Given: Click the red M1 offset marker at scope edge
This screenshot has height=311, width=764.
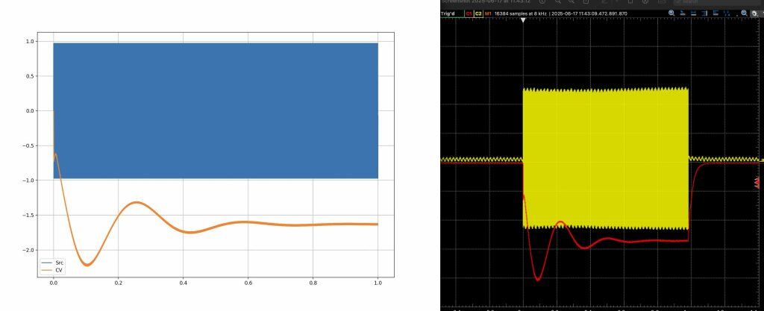Looking at the screenshot, I should coord(757,183).
